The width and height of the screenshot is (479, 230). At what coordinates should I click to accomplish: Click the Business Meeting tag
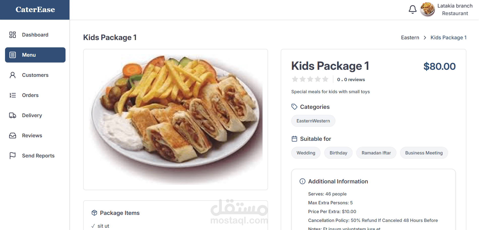click(x=424, y=153)
